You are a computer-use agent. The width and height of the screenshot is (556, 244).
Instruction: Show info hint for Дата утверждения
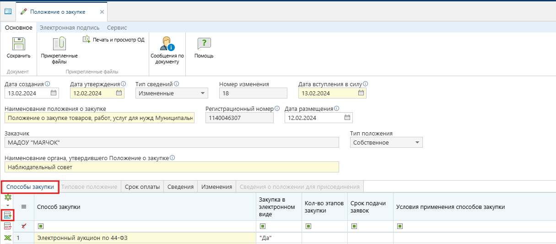(x=123, y=84)
